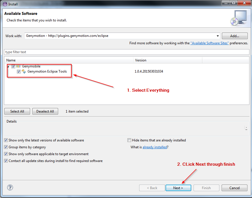Click the Next > button
This screenshot has height=198, width=252.
(178, 188)
